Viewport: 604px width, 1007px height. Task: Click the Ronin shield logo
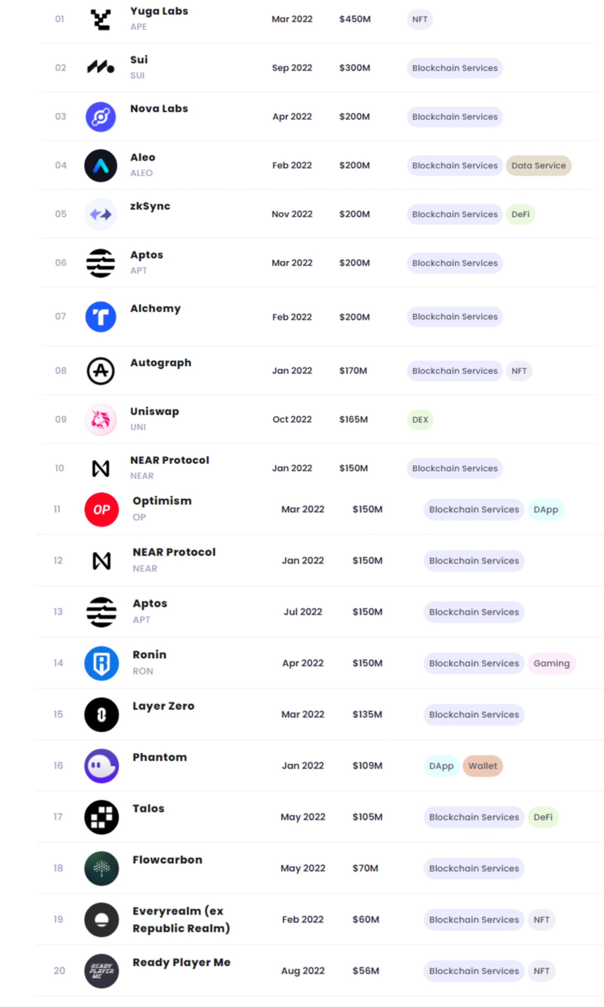[x=101, y=663]
